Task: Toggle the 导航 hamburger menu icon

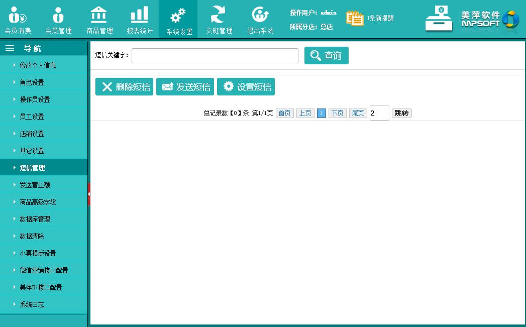Action: pos(10,48)
